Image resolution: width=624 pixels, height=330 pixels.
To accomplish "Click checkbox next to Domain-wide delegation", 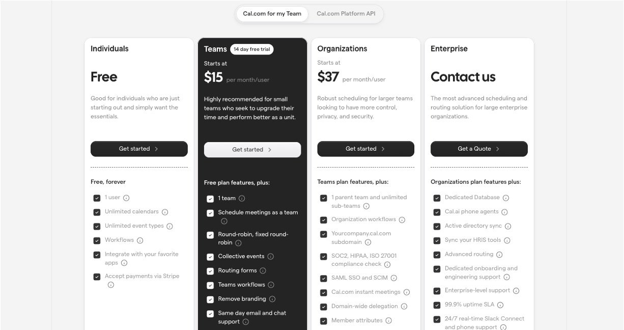I will (x=323, y=307).
